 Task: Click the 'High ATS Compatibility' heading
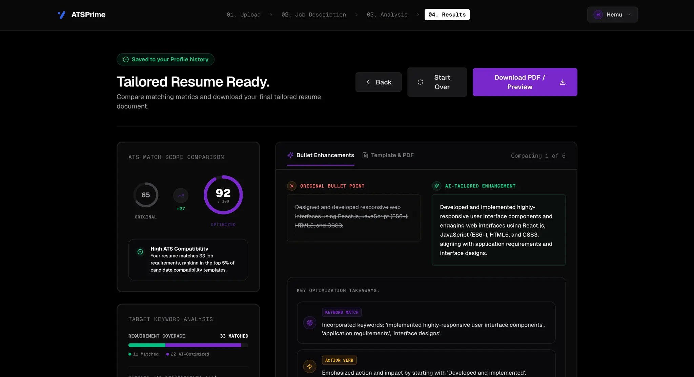tap(179, 249)
